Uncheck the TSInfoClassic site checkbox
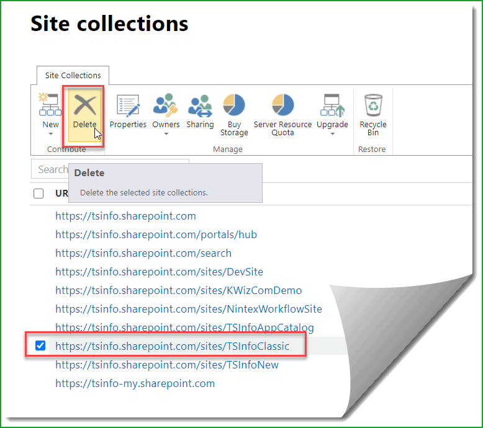 pyautogui.click(x=40, y=346)
